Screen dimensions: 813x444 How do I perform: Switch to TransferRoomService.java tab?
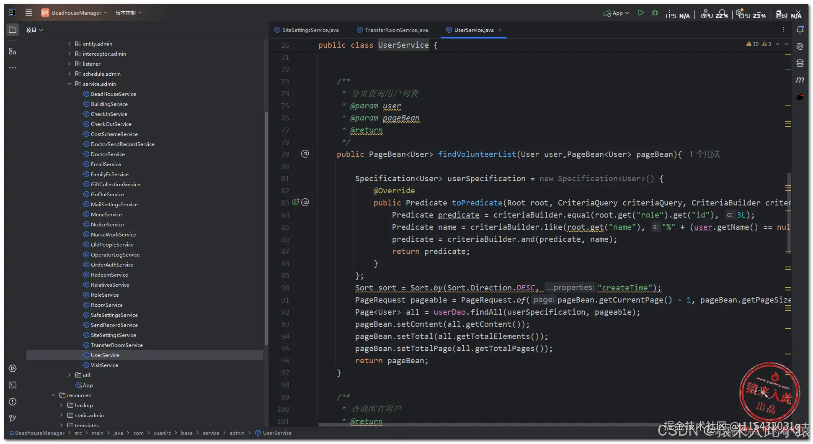pyautogui.click(x=392, y=30)
